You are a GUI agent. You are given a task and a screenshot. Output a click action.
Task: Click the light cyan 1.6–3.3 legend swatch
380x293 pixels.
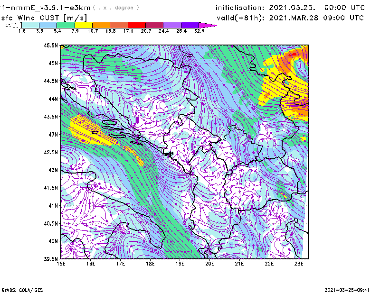tap(30, 25)
